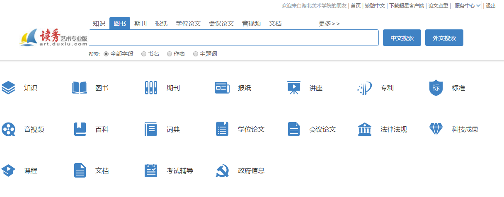Click the 讲座 category label
The width and height of the screenshot is (504, 197).
316,88
